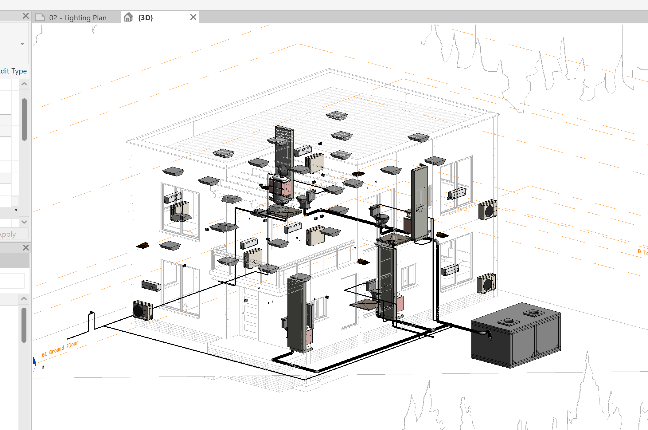
Task: Click the Properties scroll up arrow
Action: (x=24, y=84)
